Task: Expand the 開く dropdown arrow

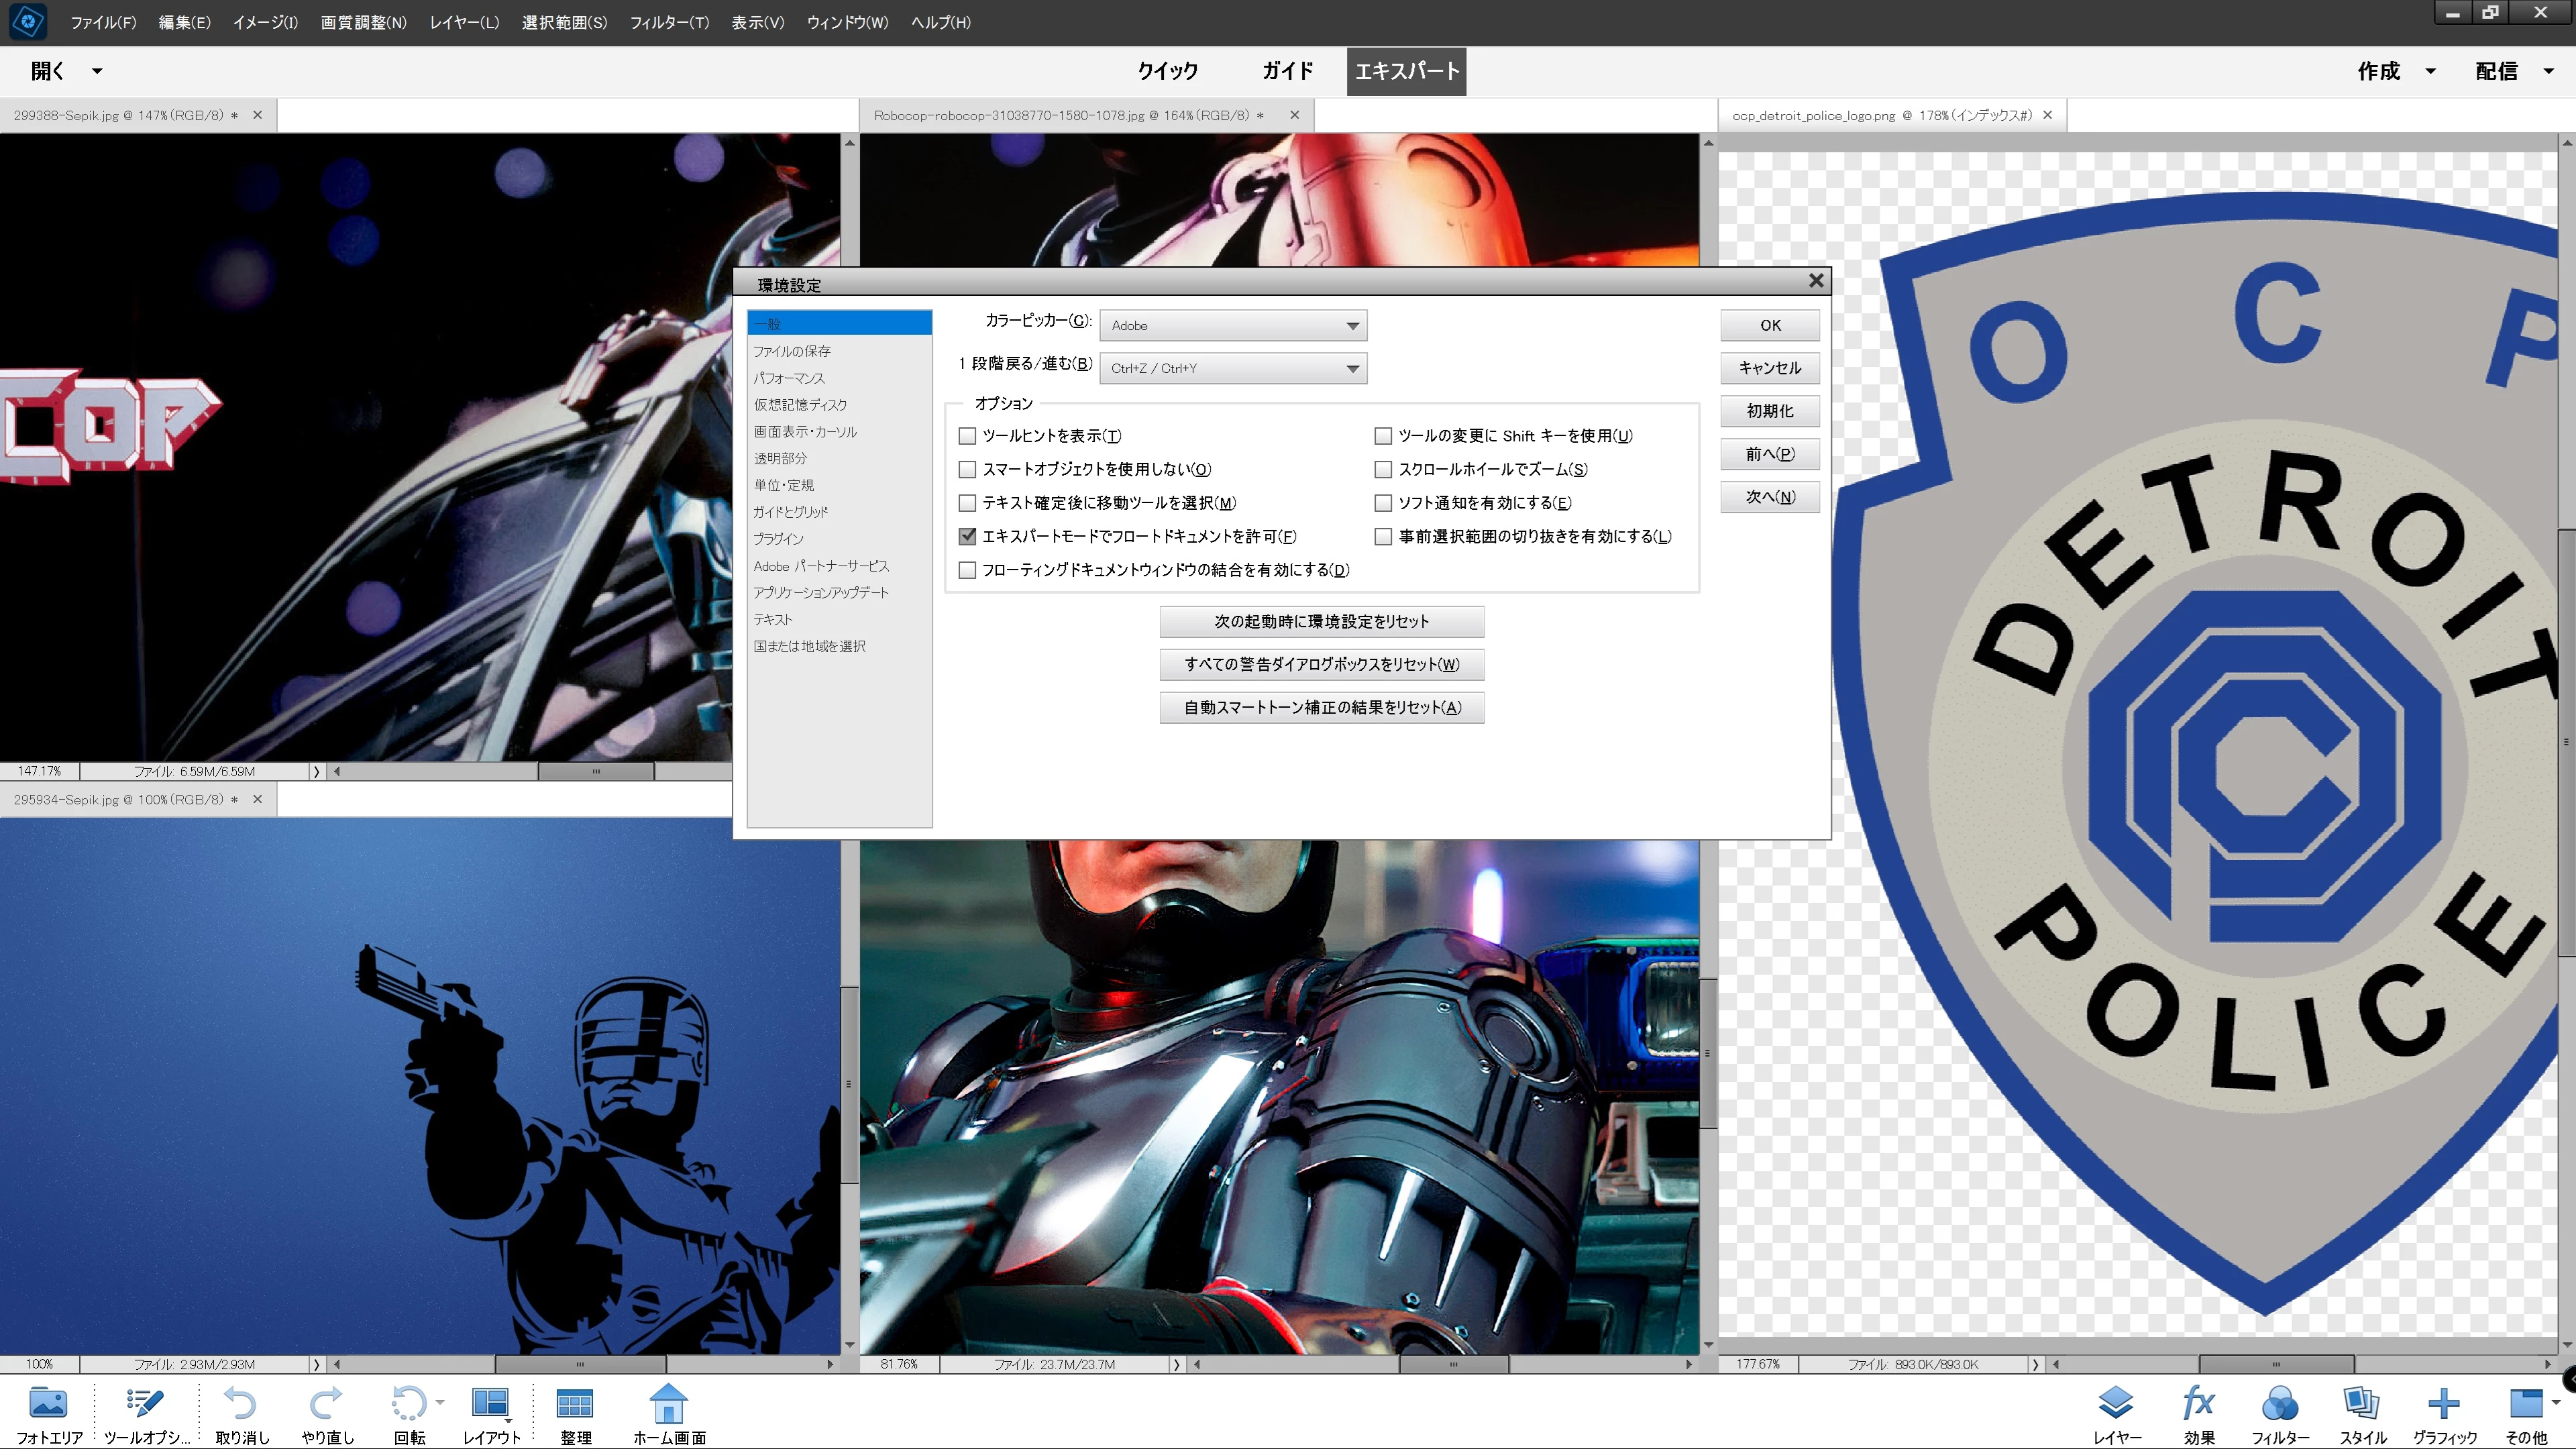Action: [97, 71]
